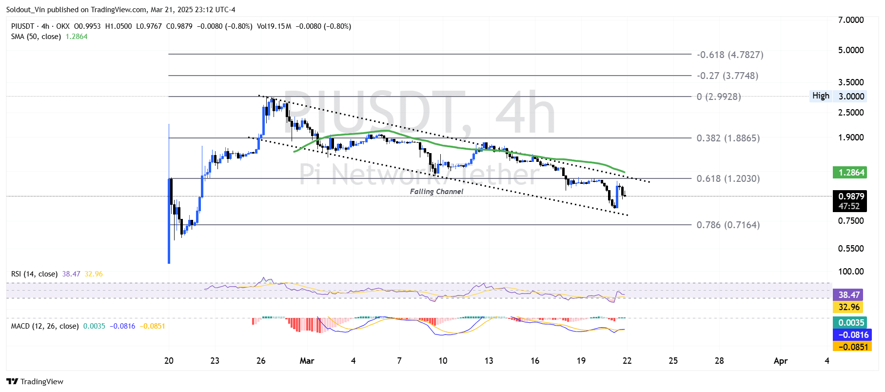Viewport: 885px width, 392px height.
Task: Click the Vol 19.15M value in header
Action: pyautogui.click(x=274, y=26)
